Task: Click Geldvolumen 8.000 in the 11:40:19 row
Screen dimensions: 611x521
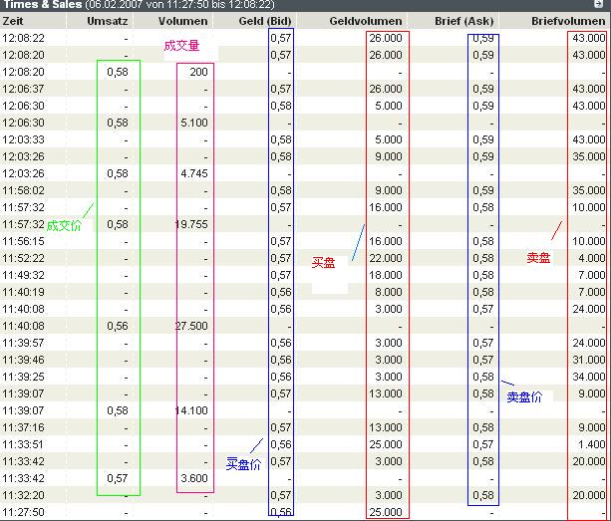Action: (389, 292)
